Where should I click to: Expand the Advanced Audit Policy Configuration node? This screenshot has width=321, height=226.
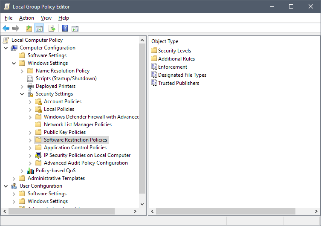30,163
